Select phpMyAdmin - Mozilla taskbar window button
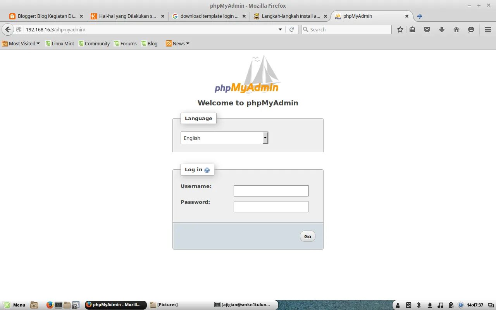 click(x=115, y=305)
